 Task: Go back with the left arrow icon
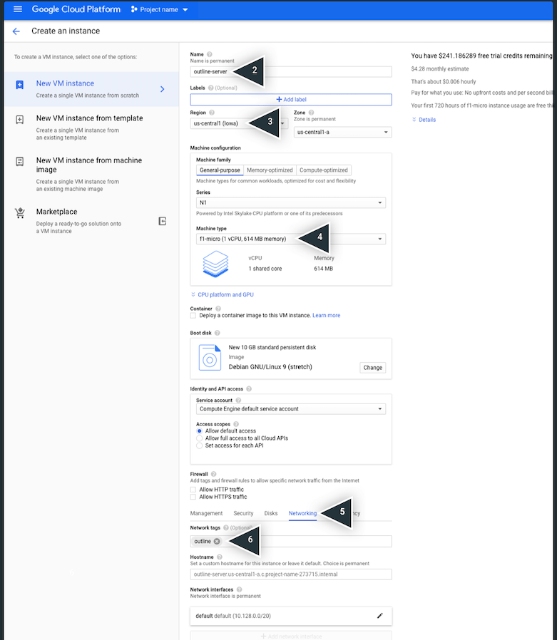click(x=16, y=31)
